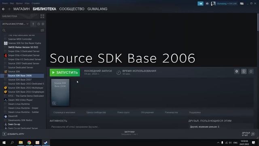Select Sniper Elite 4 Dedicated Server
Viewport: 259px width, 146px height.
[x=24, y=55]
